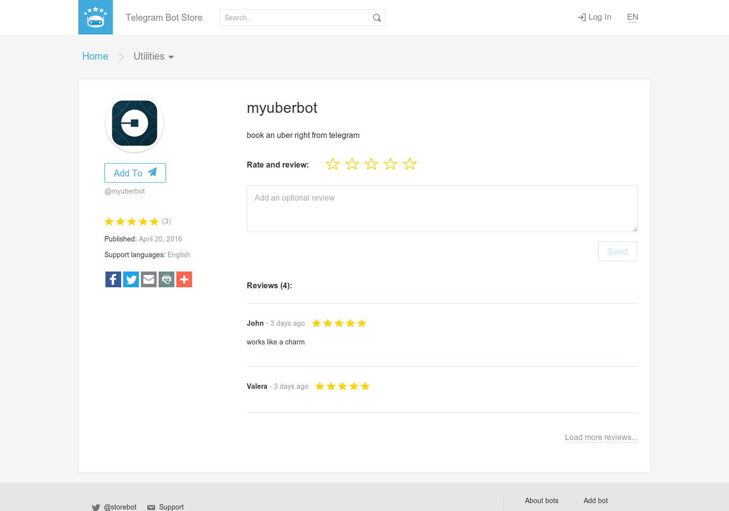Click the 'works like a charm' review text
This screenshot has width=729, height=511.
click(x=276, y=342)
